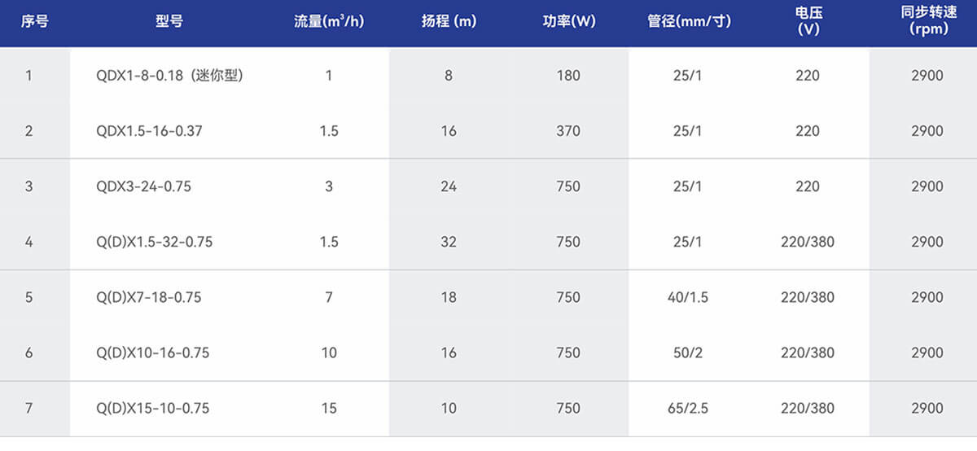Click the 同步转速 (rpm) column header
The width and height of the screenshot is (977, 451).
[927, 21]
